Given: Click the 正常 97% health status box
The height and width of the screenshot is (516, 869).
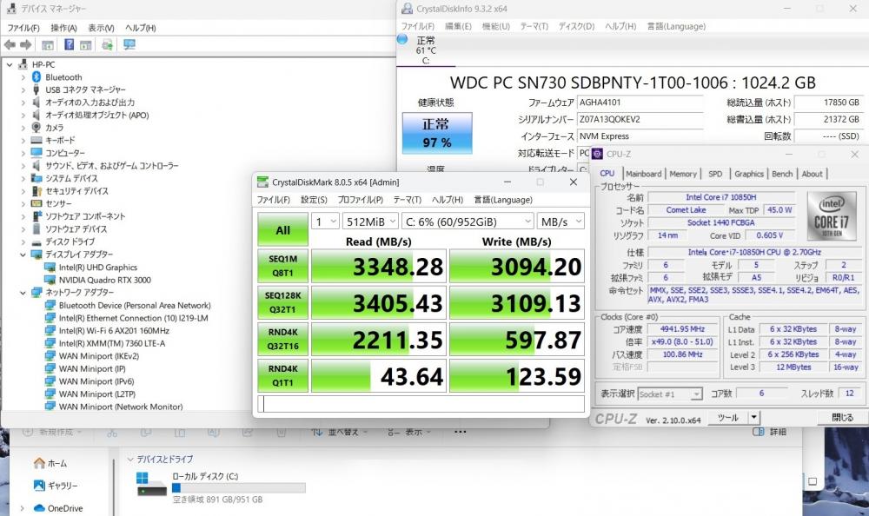Looking at the screenshot, I should 437,133.
